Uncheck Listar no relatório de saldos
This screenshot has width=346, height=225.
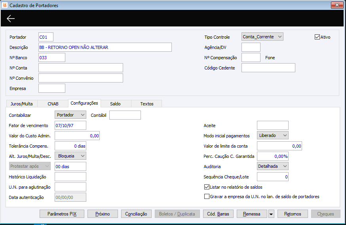[x=207, y=187]
